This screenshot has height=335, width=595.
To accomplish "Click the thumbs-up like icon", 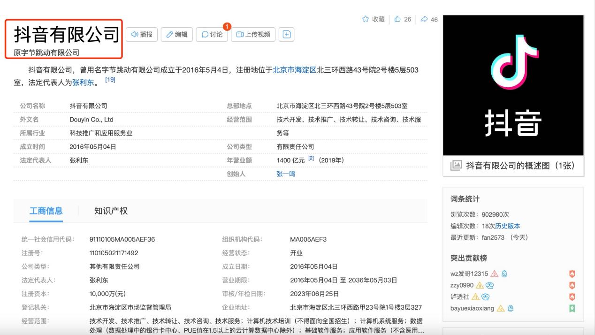I will [x=397, y=19].
